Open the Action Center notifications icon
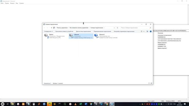 pyautogui.click(x=185, y=104)
